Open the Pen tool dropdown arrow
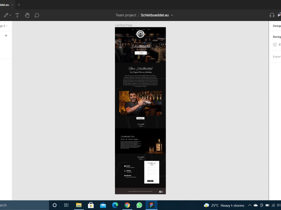 [10, 15]
